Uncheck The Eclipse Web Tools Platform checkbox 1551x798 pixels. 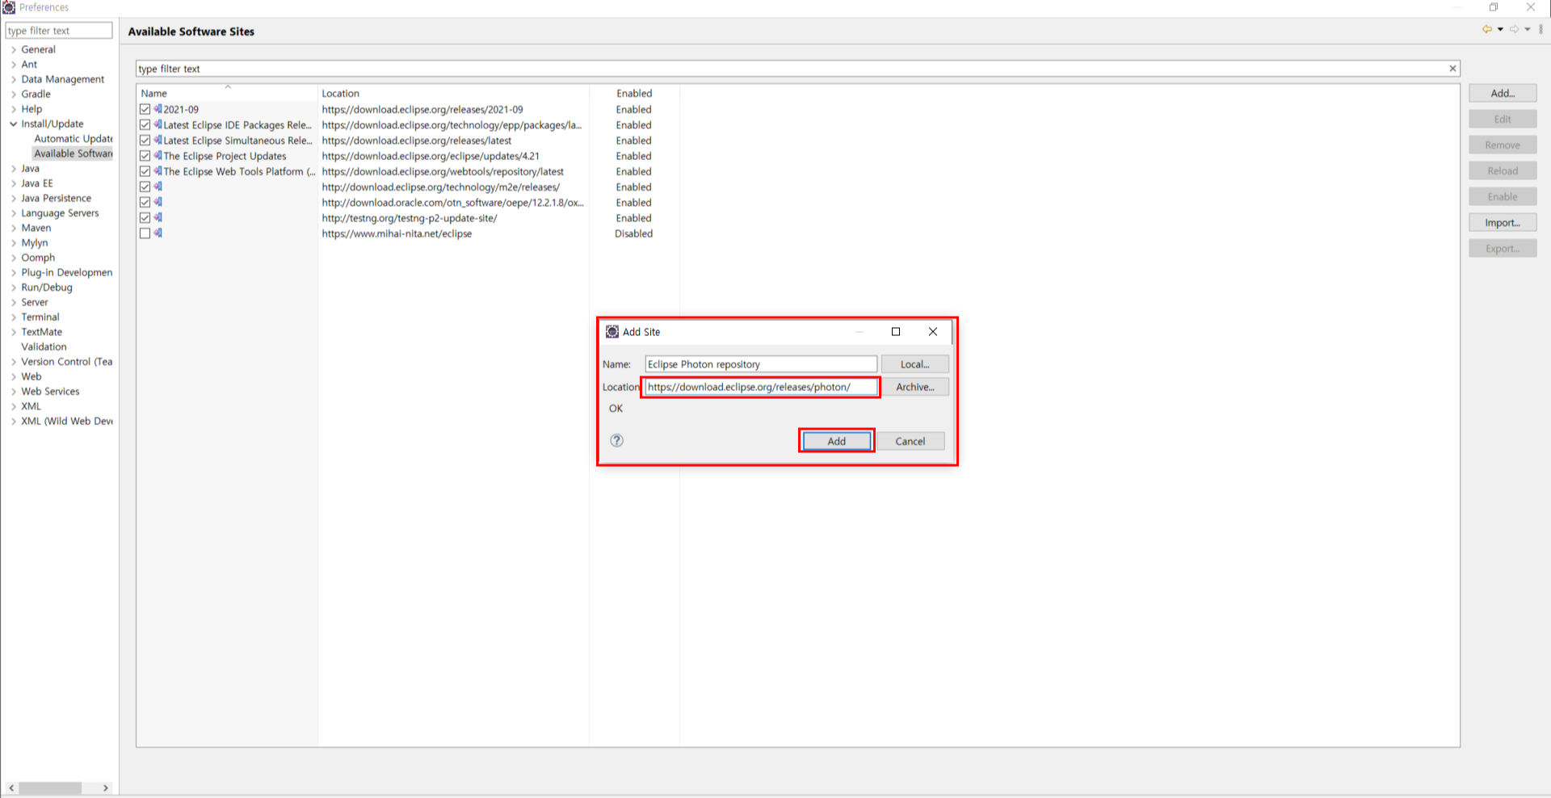coord(145,171)
